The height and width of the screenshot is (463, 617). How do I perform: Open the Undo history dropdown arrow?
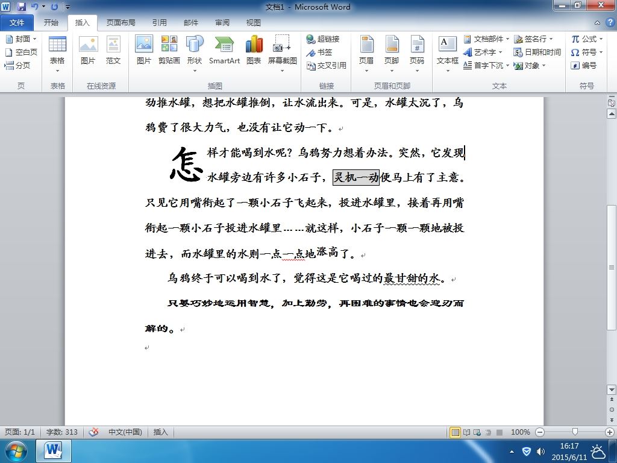[x=43, y=7]
